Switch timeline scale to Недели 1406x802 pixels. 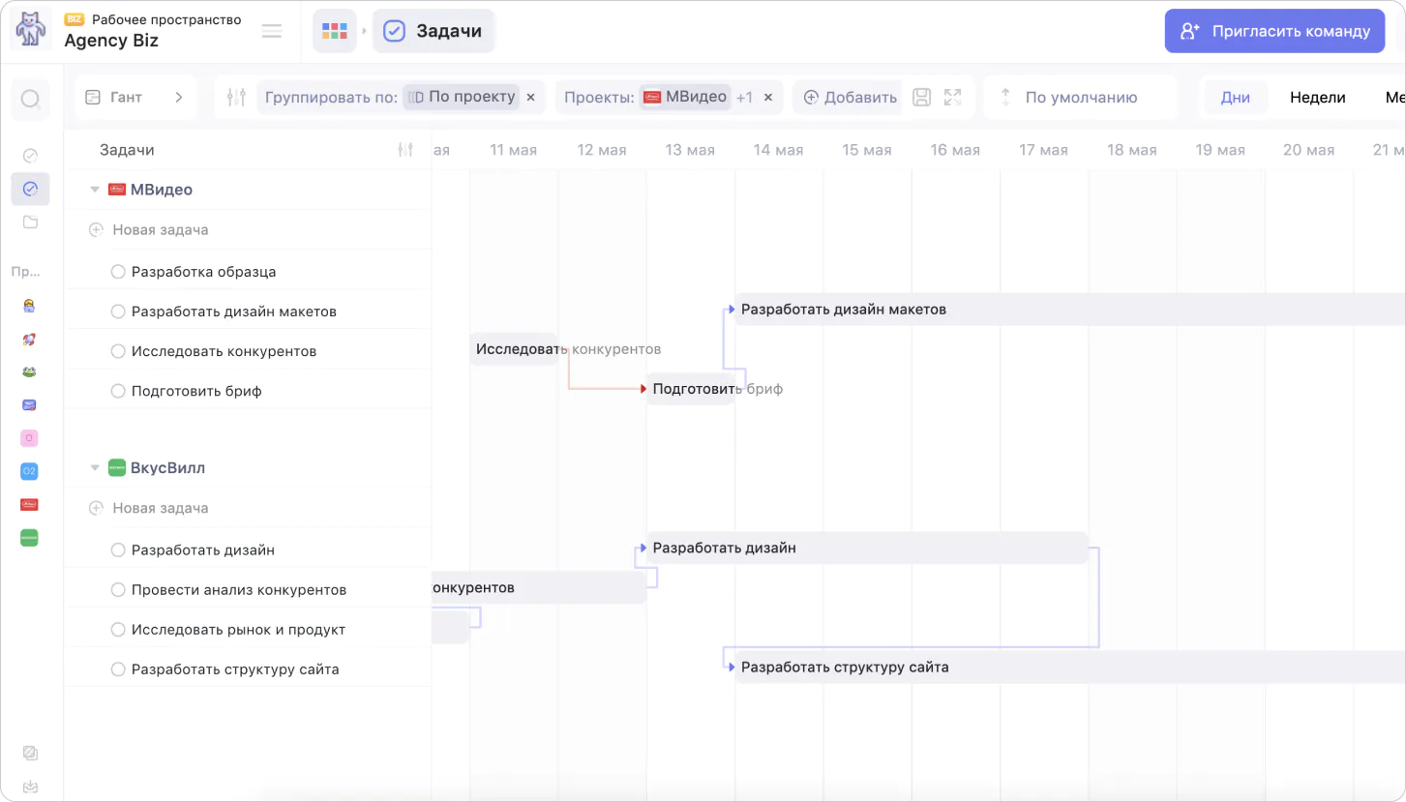[1317, 98]
